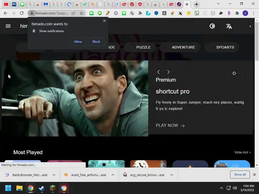Open the Windows Start menu

(8, 188)
